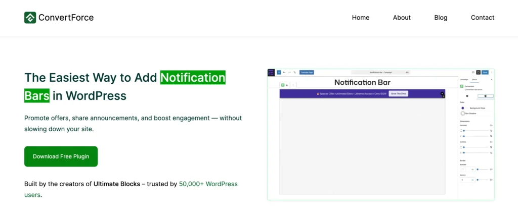Open the gear settings tab in sidebar

pos(467,96)
